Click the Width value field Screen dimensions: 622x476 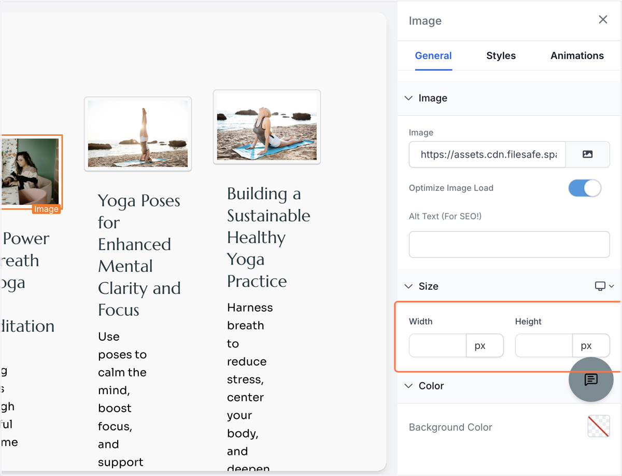pos(437,345)
